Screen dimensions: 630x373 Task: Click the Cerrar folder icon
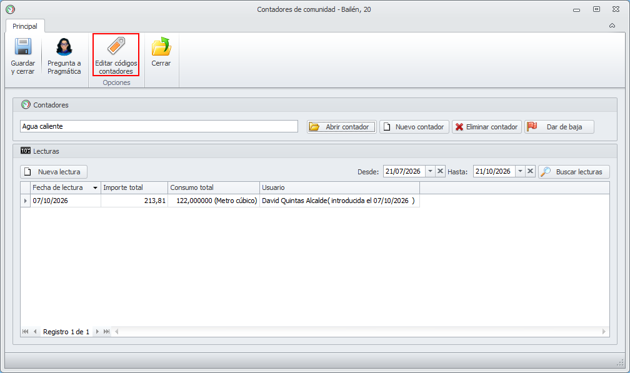161,47
